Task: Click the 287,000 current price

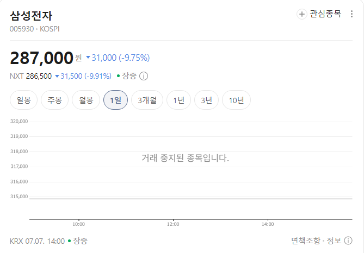Action: (42, 58)
